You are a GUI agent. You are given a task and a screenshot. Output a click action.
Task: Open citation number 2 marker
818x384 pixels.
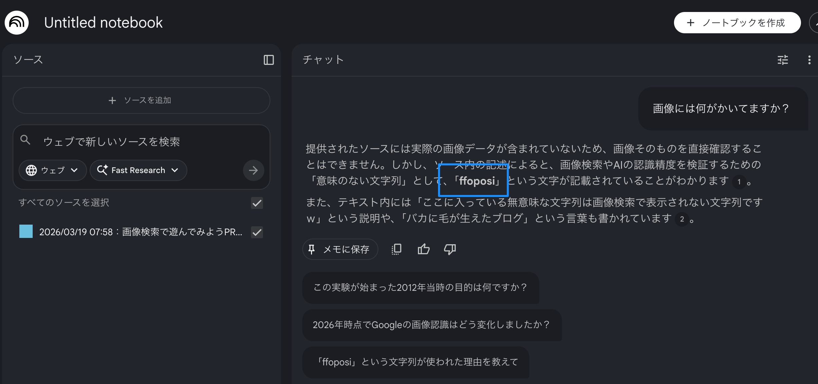[x=682, y=219]
